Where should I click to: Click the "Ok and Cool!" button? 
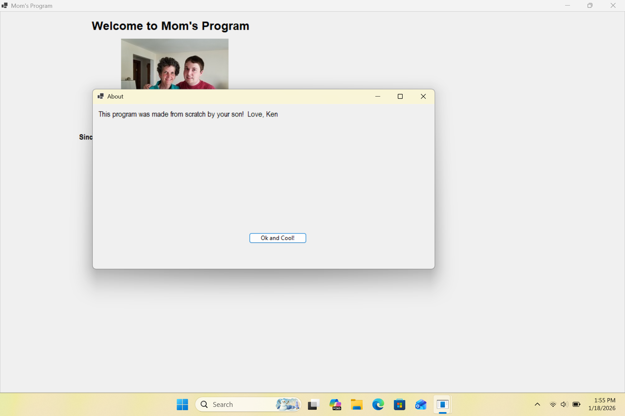point(277,238)
